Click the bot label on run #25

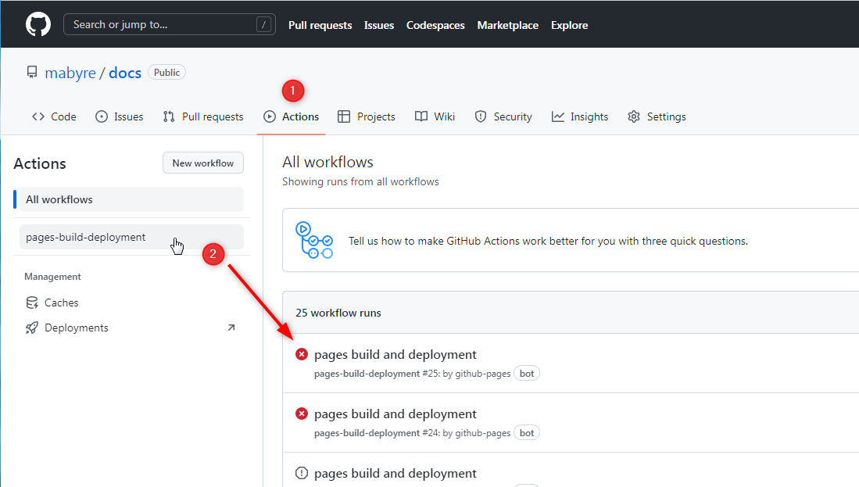coord(527,374)
